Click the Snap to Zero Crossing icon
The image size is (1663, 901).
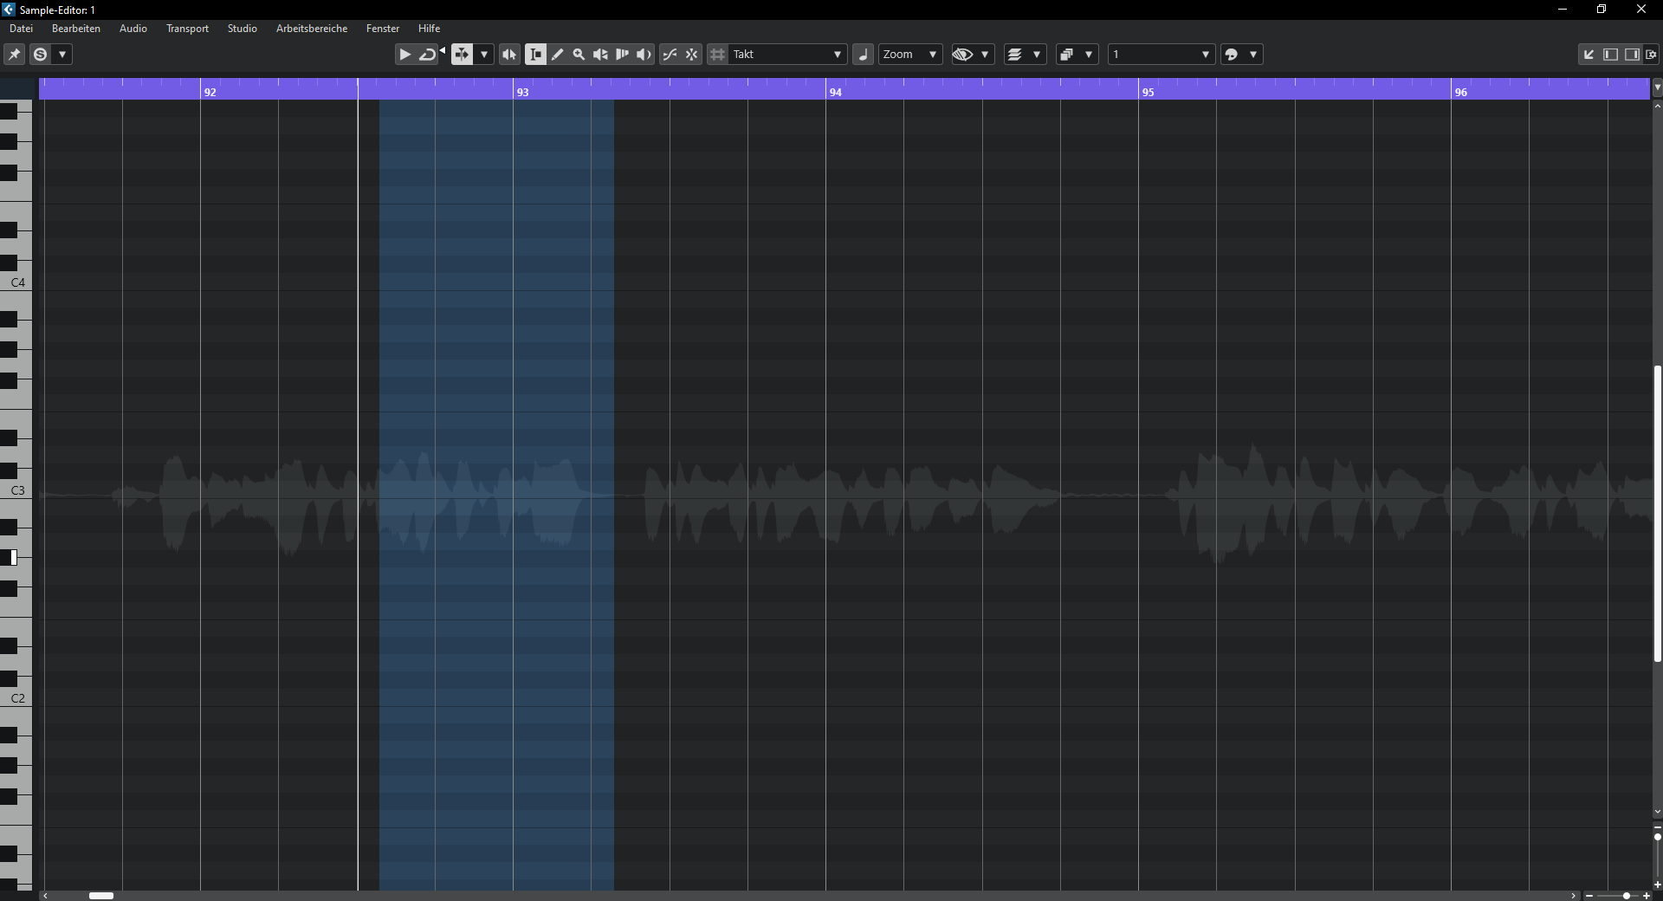[x=670, y=55]
